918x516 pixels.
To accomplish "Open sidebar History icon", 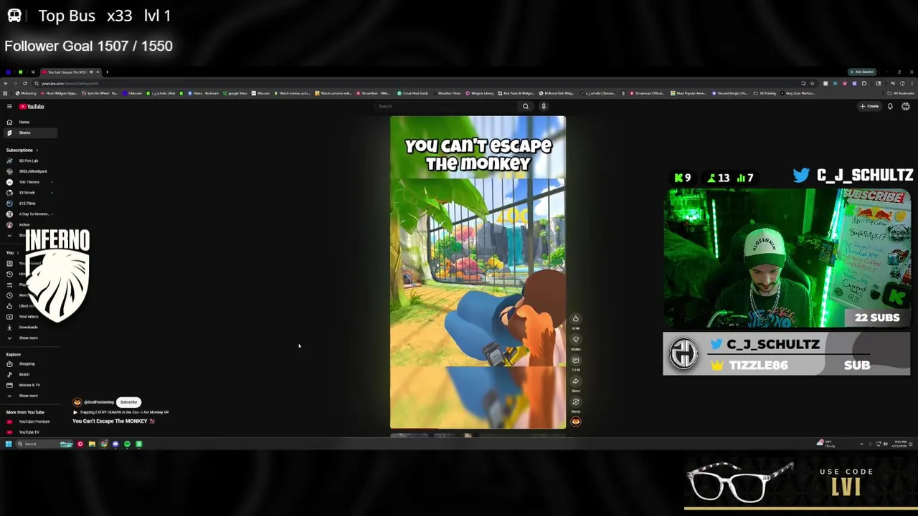I will click(x=9, y=274).
